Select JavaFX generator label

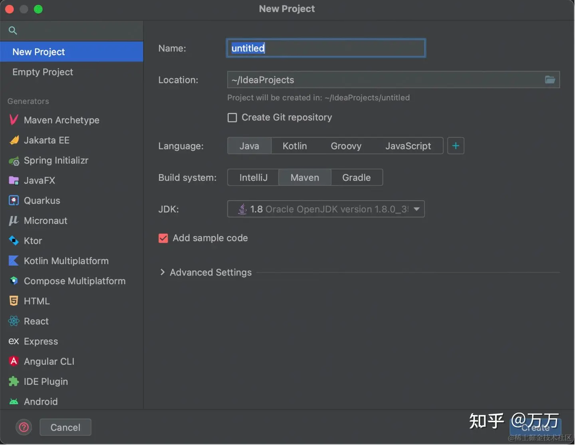pos(40,180)
